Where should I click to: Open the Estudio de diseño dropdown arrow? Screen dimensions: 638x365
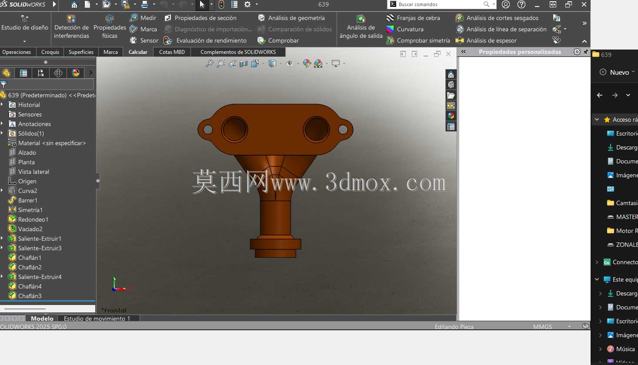point(25,41)
